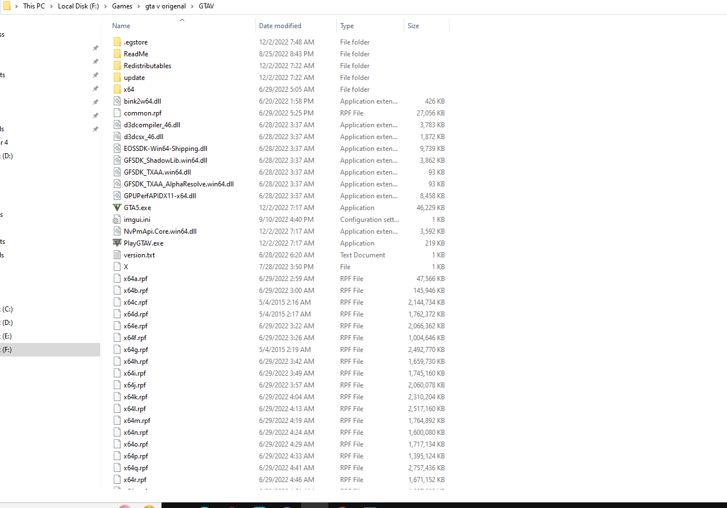727x508 pixels.
Task: Select x64p.rpf file name
Action: tap(136, 456)
